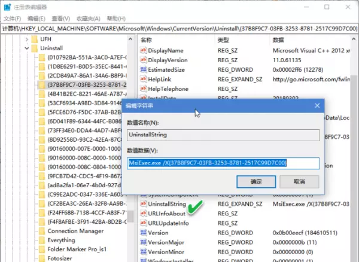Open the 收藏夹(A) menu
Viewport: 359px width, 262px height.
click(x=89, y=19)
